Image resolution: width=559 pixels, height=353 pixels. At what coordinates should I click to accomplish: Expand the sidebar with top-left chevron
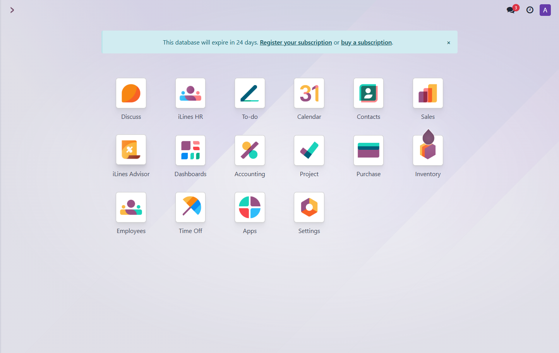(12, 10)
